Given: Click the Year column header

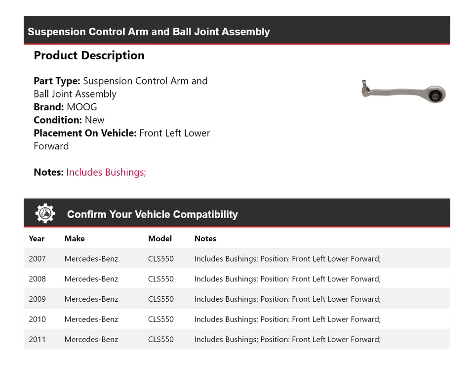Looking at the screenshot, I should click(37, 238).
